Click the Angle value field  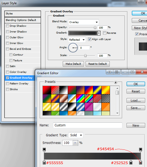click(84, 48)
